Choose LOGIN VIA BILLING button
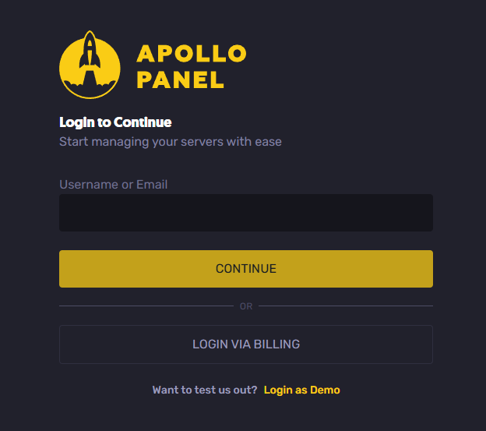Image resolution: width=486 pixels, height=431 pixels. 246,344
